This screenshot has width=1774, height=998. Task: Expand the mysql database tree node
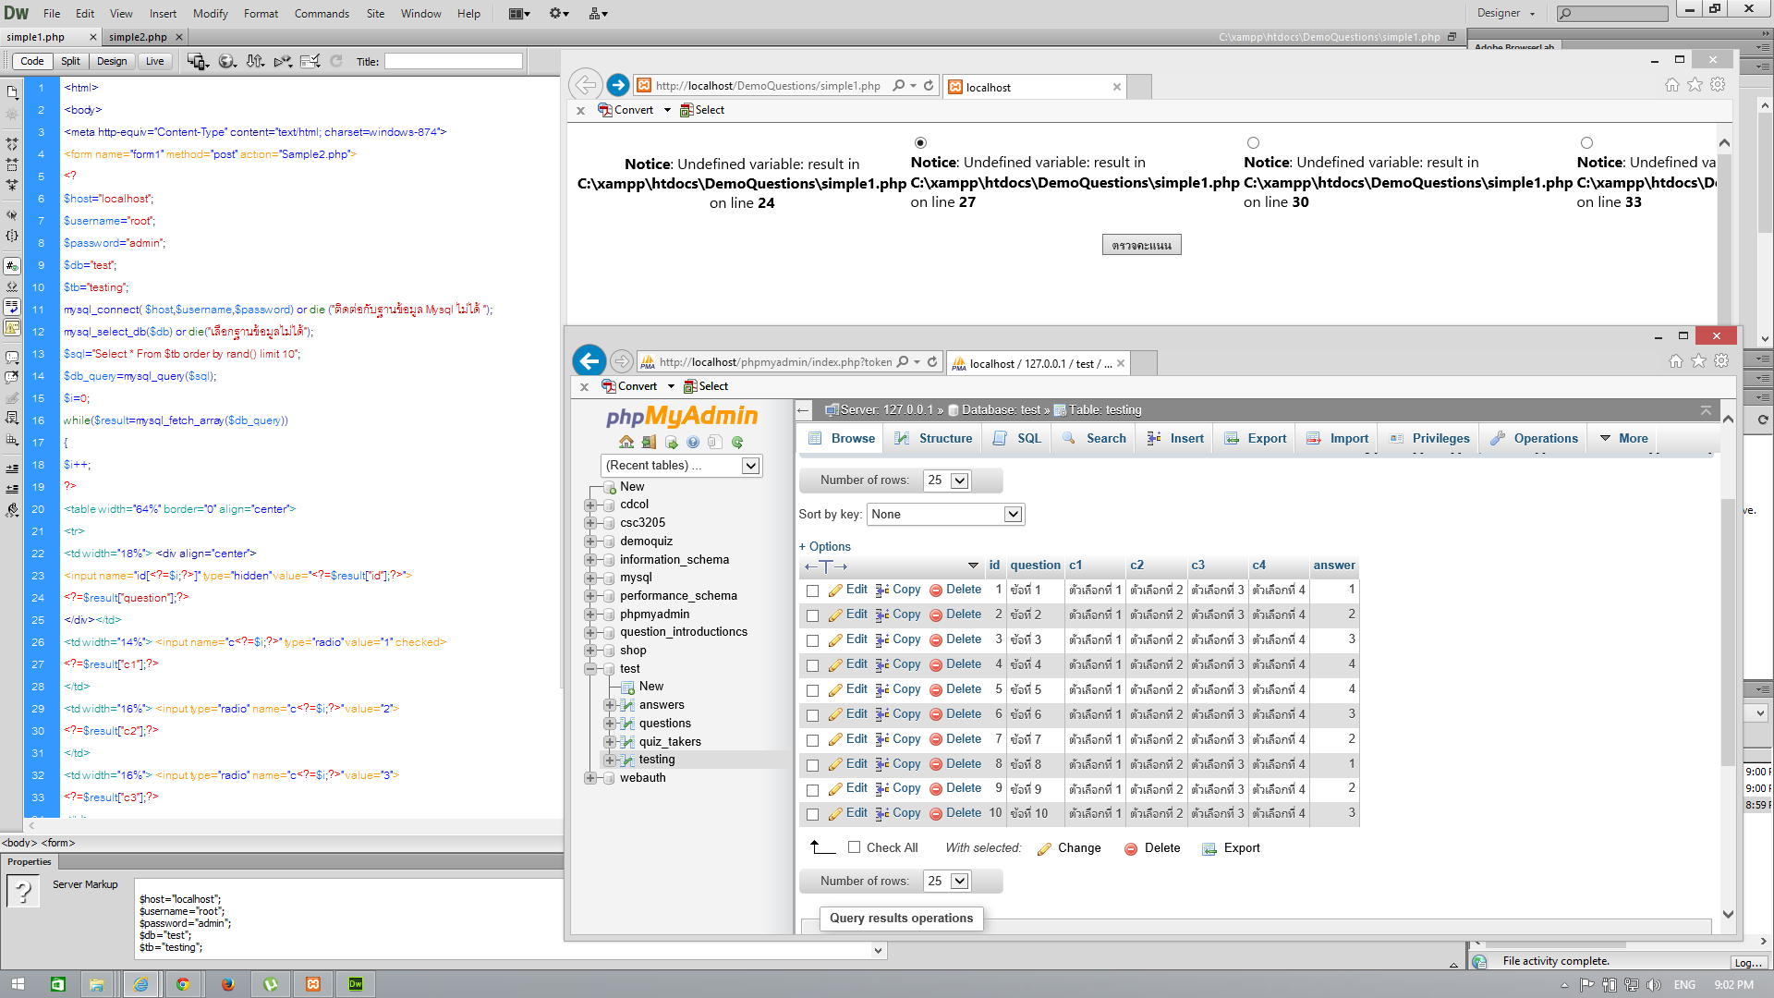click(590, 578)
